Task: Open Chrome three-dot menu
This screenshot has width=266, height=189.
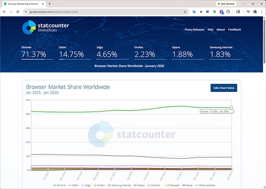Action: 261,12
